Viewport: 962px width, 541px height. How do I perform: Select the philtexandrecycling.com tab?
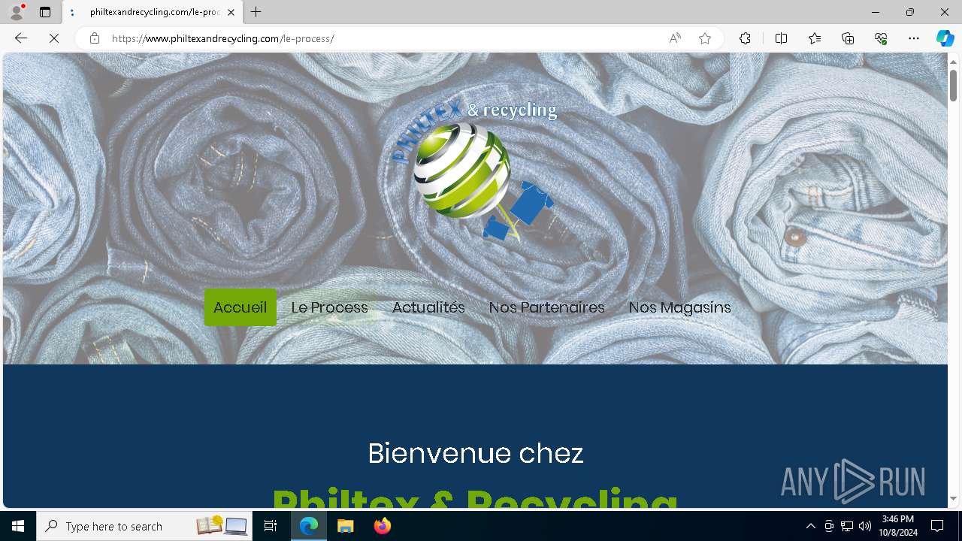[153, 12]
